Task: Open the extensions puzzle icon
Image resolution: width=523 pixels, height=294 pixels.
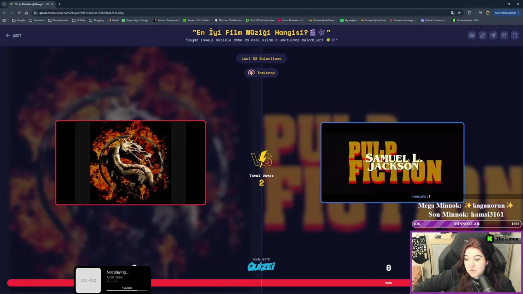Action: (x=469, y=13)
